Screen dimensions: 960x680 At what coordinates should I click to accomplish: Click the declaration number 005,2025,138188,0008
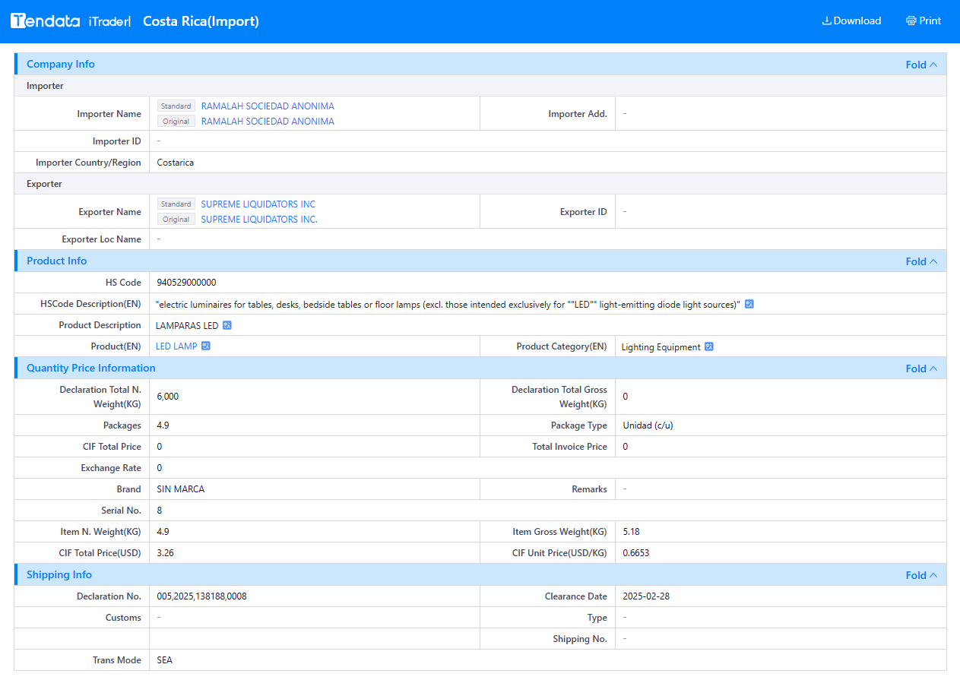coord(201,596)
